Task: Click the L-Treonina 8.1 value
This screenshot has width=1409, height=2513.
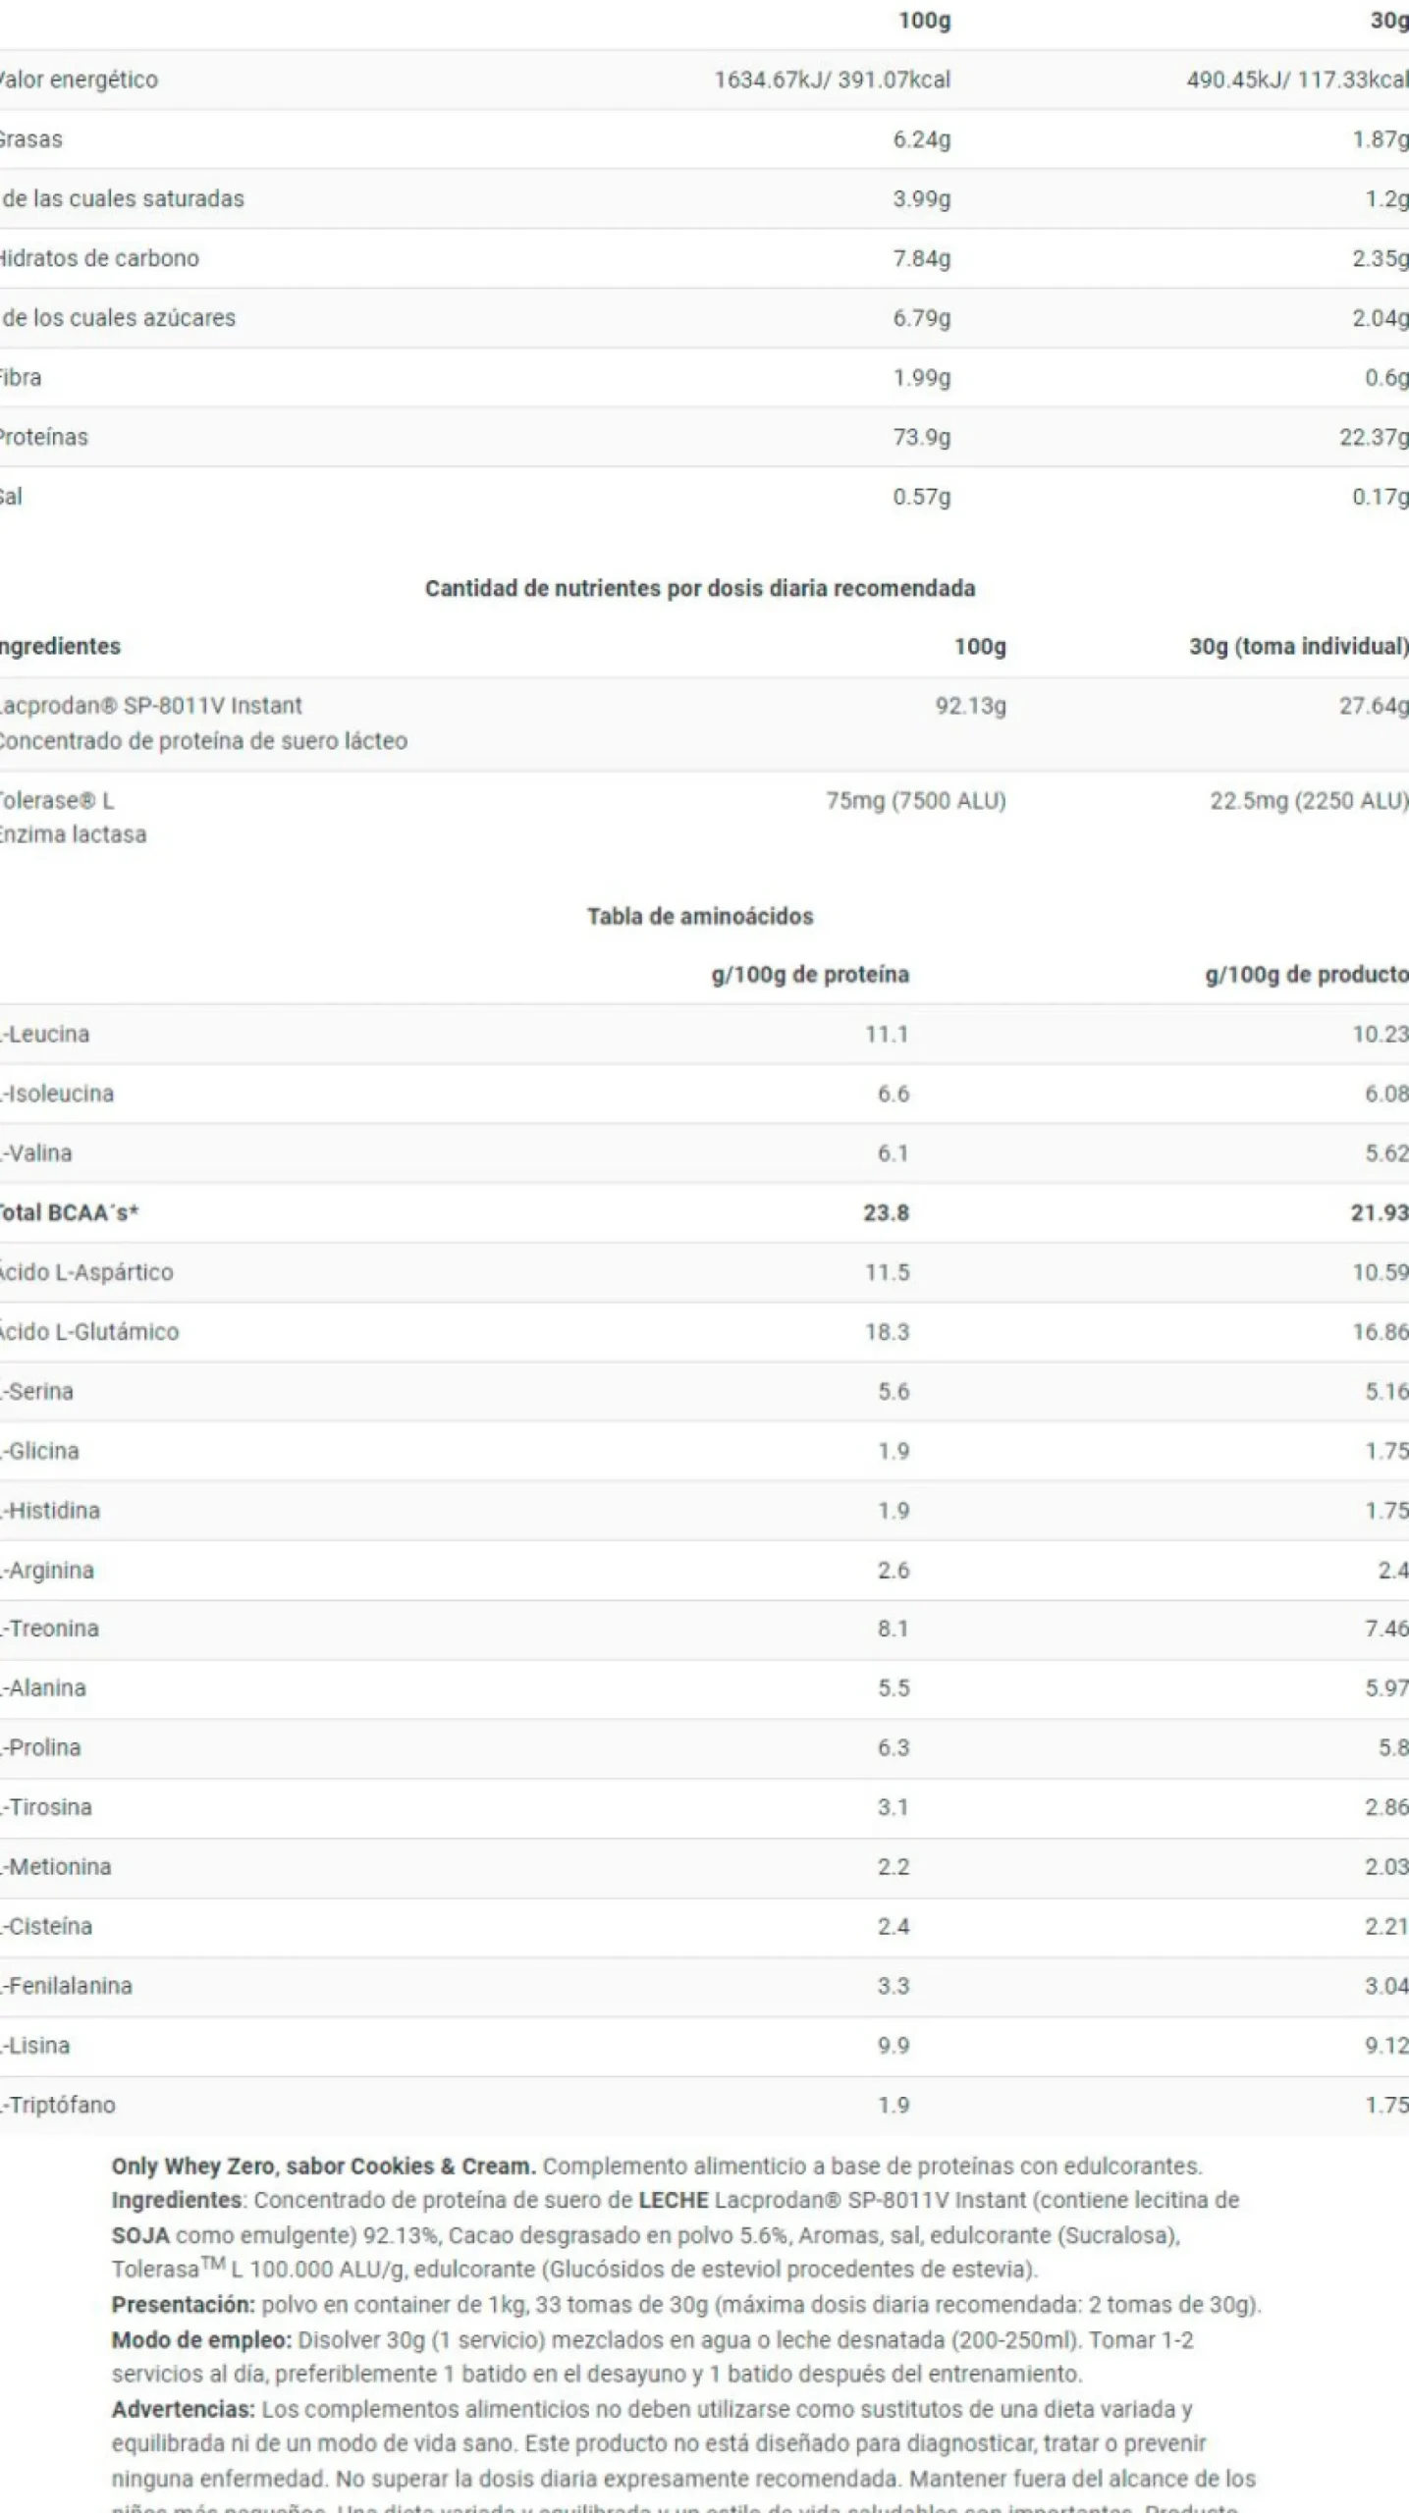Action: (893, 1629)
